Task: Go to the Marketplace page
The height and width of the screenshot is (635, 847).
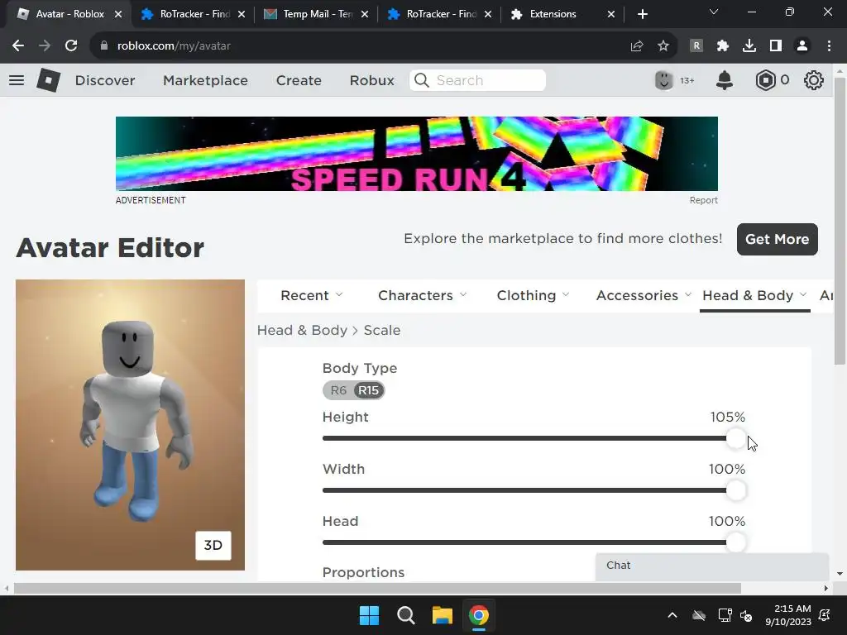Action: click(x=205, y=80)
